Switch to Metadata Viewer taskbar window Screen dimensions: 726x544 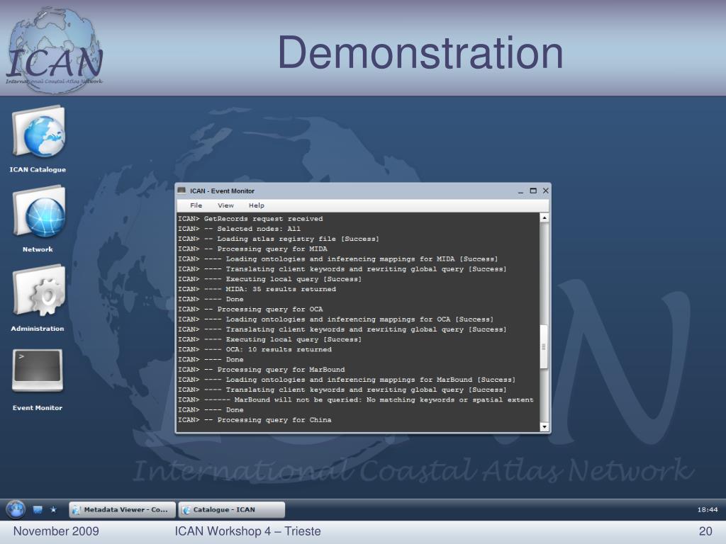(122, 509)
